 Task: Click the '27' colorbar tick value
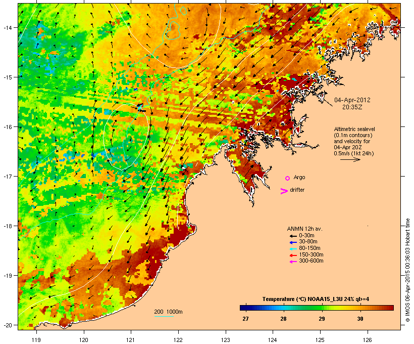pos(245,319)
